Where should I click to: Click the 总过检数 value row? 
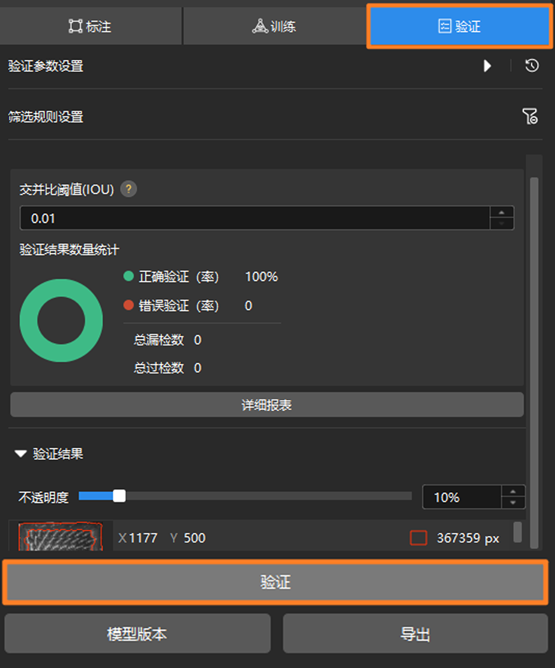168,368
